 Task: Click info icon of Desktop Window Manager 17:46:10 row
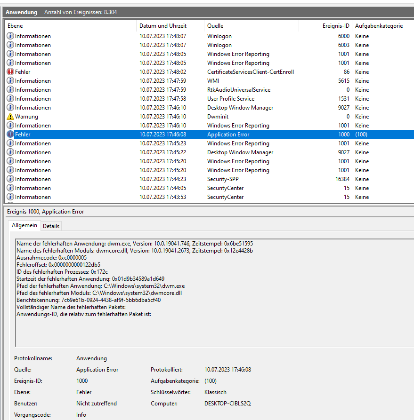10,107
